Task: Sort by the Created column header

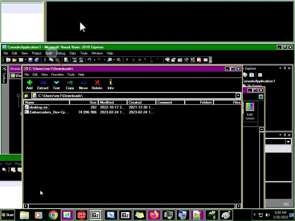Action: coord(141,102)
